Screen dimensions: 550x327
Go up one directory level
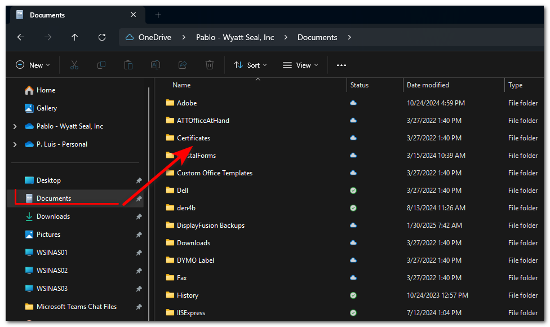click(75, 37)
